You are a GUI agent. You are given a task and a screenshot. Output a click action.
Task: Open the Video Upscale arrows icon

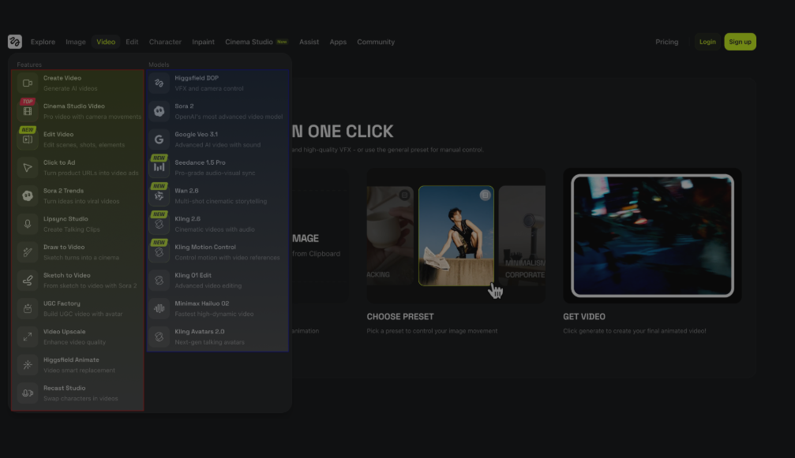point(28,337)
